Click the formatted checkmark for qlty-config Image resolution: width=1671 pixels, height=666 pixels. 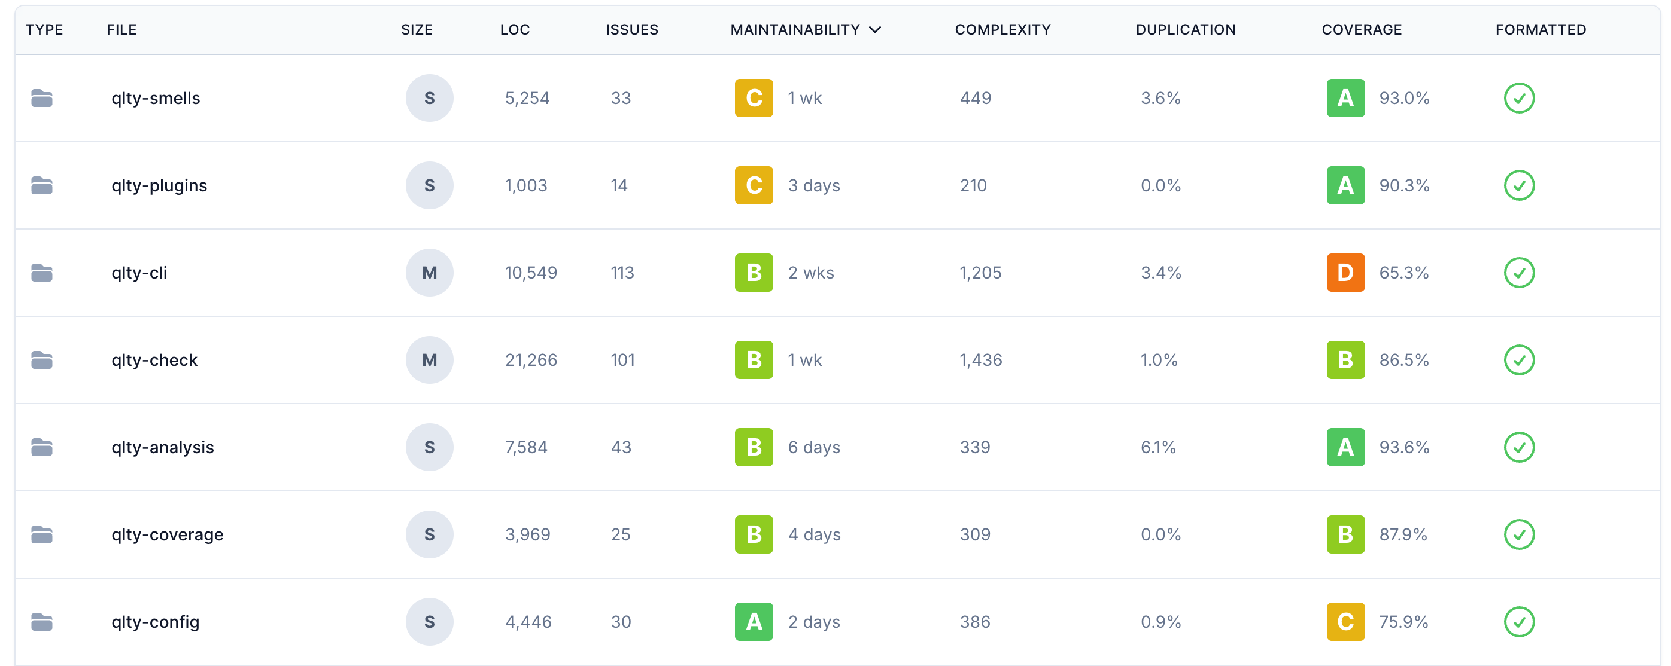coord(1518,622)
